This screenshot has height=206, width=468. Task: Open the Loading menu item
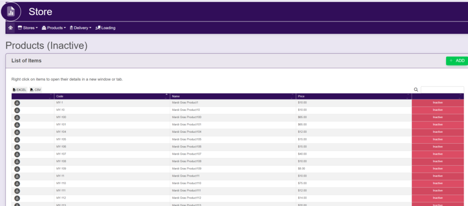(x=106, y=27)
